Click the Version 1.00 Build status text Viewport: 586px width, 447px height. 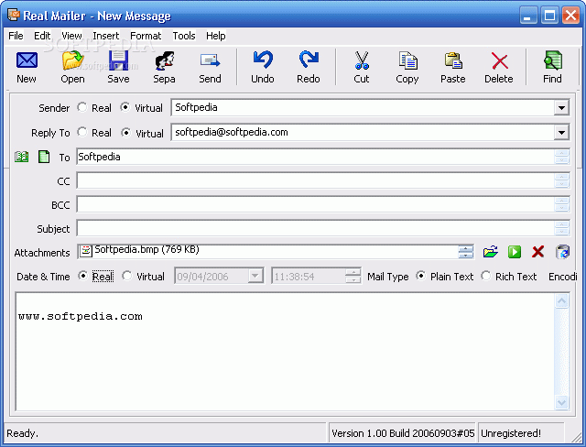[x=403, y=433]
